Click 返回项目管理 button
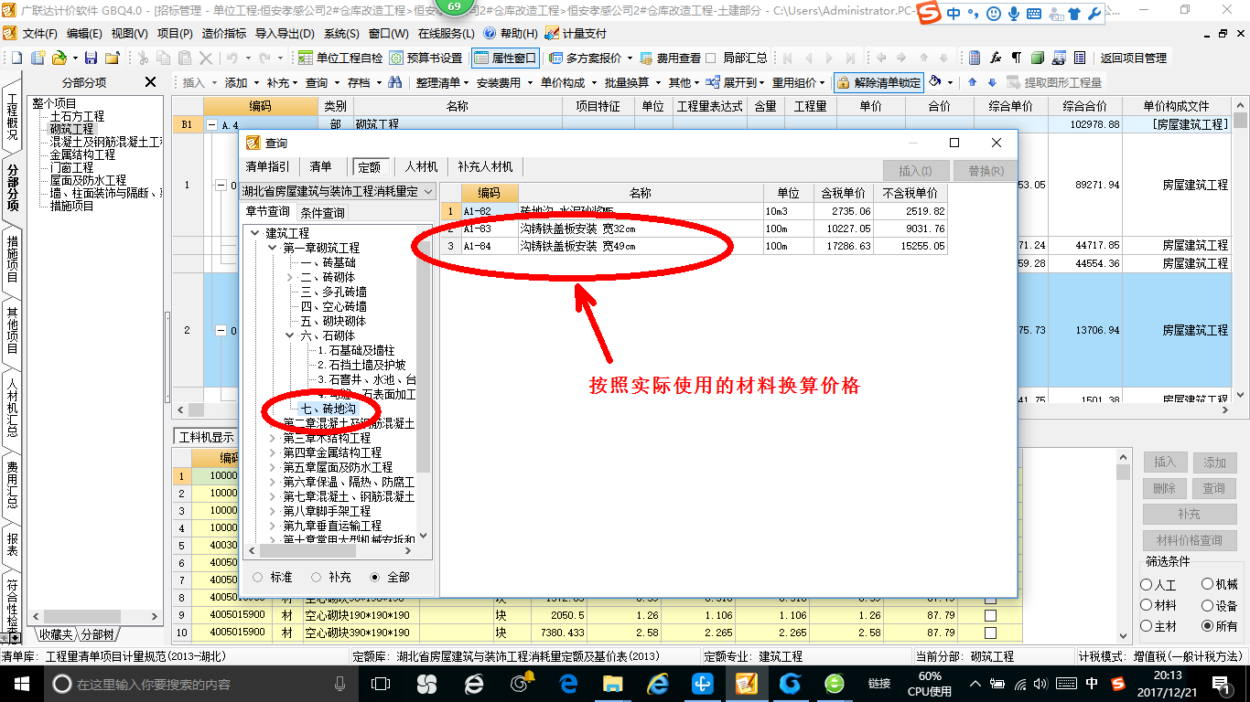Screen dimensions: 1250x702 click(1133, 58)
